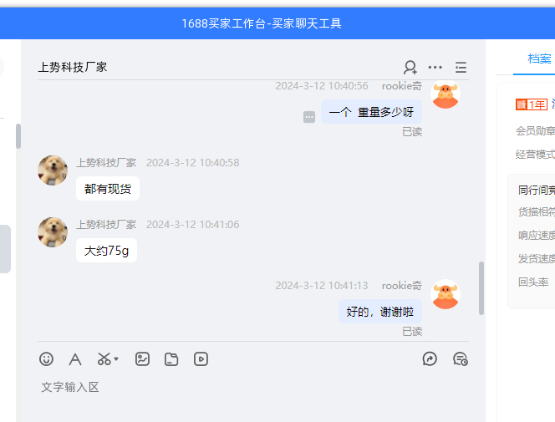Click the sender name above 都有现货
This screenshot has width=555, height=422.
[106, 163]
